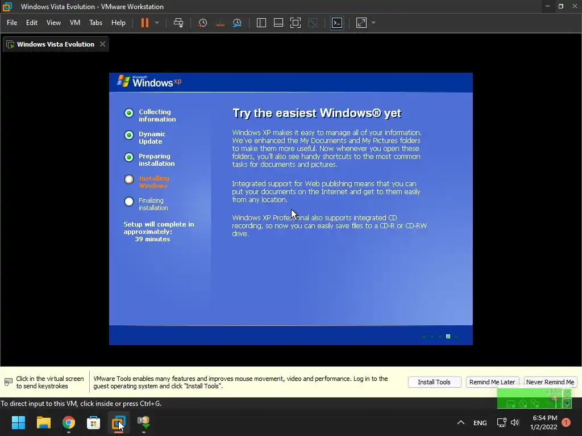Screen dimensions: 582x436
Task: Click the Dynamic Update step indicator
Action: click(129, 135)
